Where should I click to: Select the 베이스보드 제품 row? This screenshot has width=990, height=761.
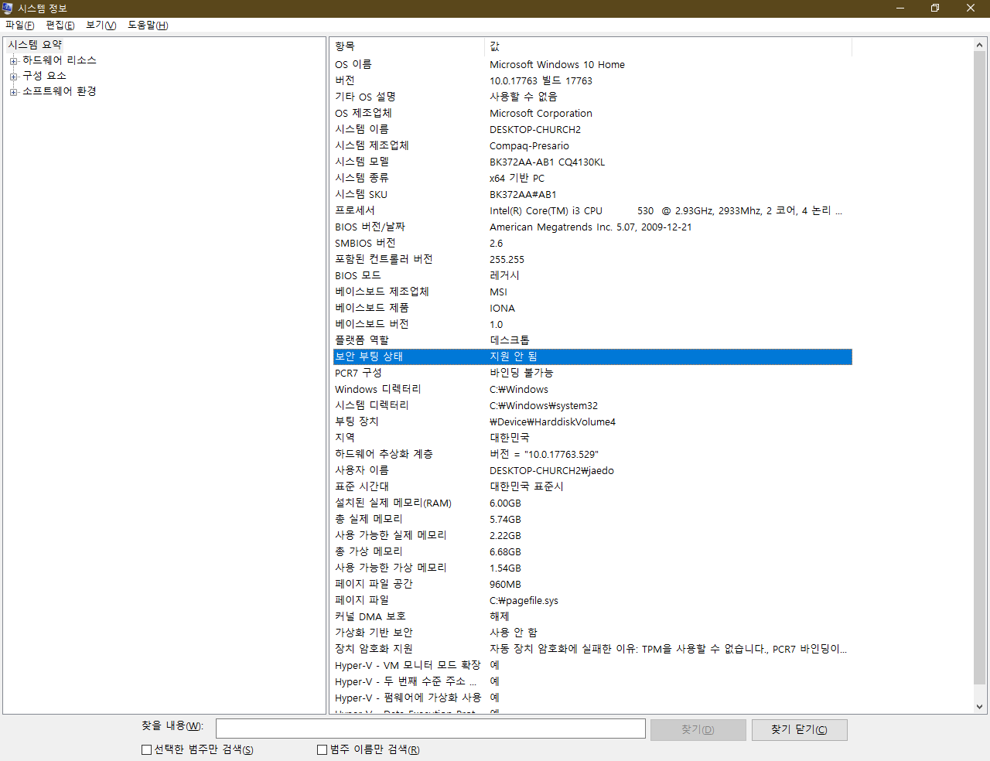tap(592, 308)
